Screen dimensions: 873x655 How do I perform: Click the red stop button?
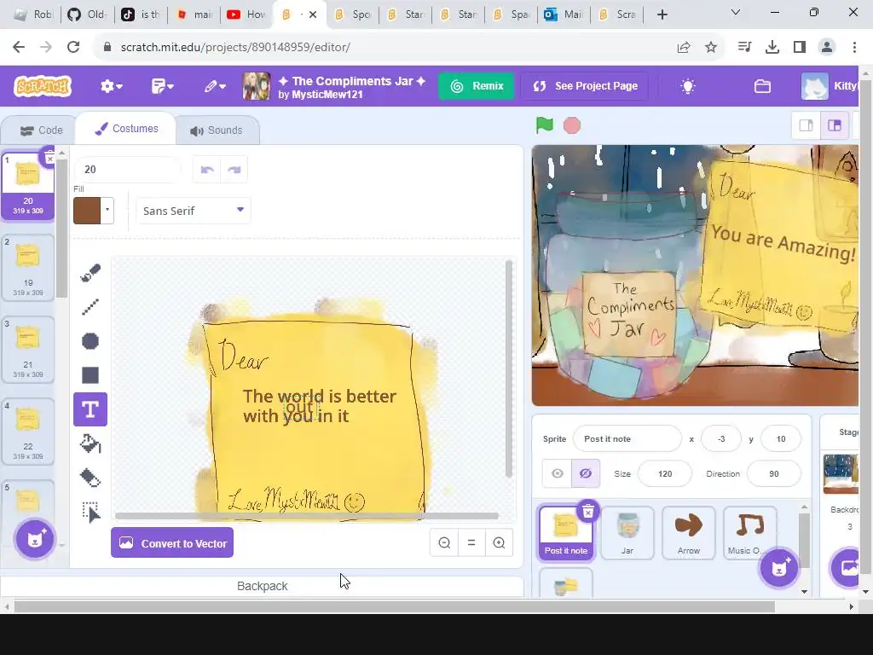[572, 125]
